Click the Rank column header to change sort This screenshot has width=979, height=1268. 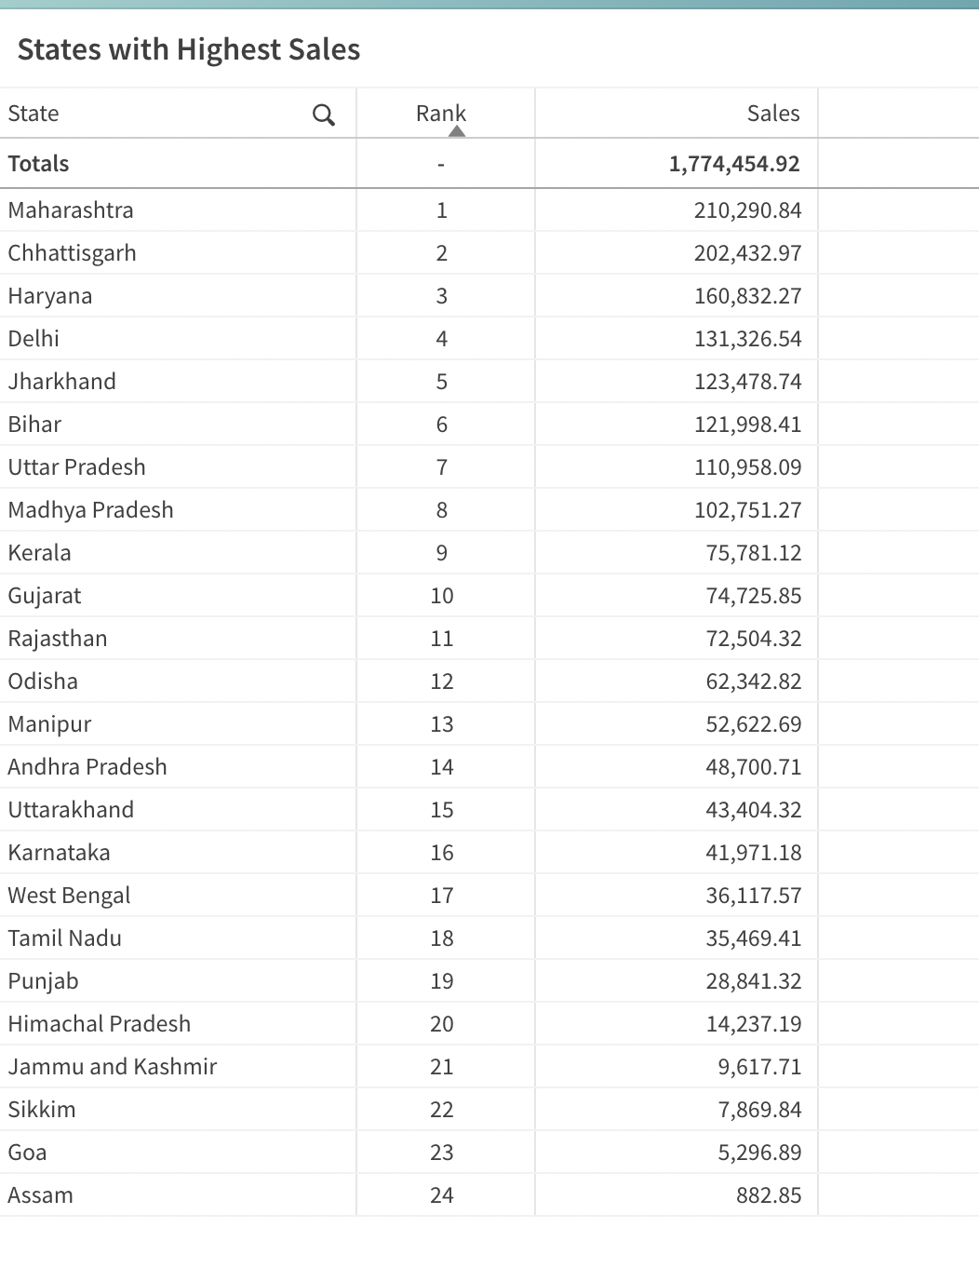click(441, 113)
